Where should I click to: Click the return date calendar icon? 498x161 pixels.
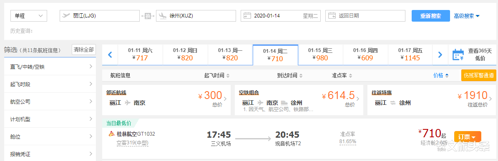tap(332, 15)
